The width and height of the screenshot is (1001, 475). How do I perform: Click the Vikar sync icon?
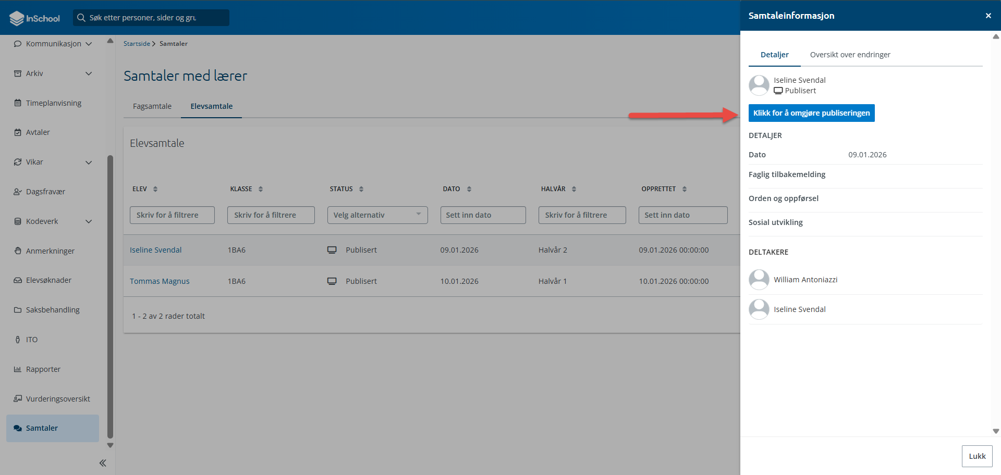pyautogui.click(x=18, y=162)
